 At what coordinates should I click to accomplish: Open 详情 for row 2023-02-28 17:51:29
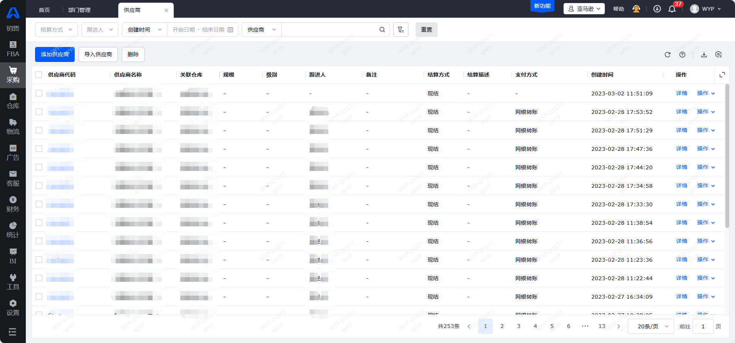click(681, 130)
